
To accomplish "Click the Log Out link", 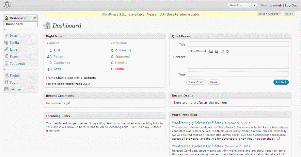I will [291, 5].
